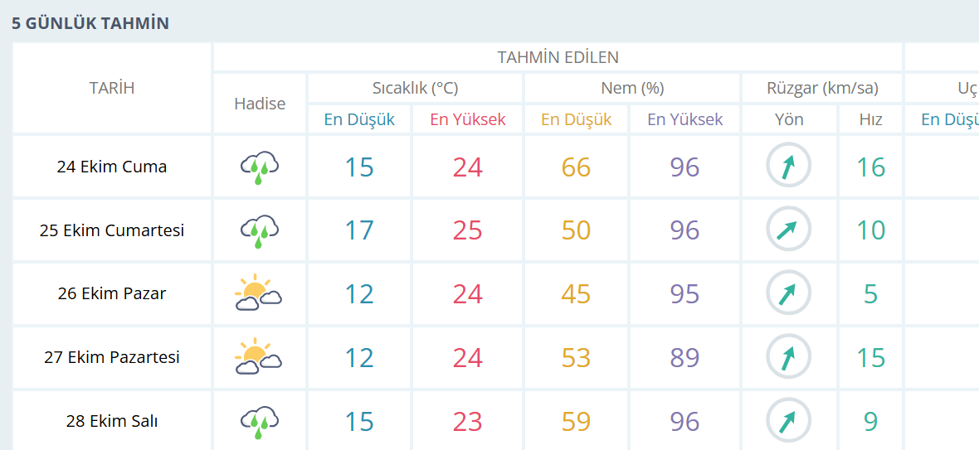Select the TARİH column header
This screenshot has width=979, height=450.
click(112, 88)
